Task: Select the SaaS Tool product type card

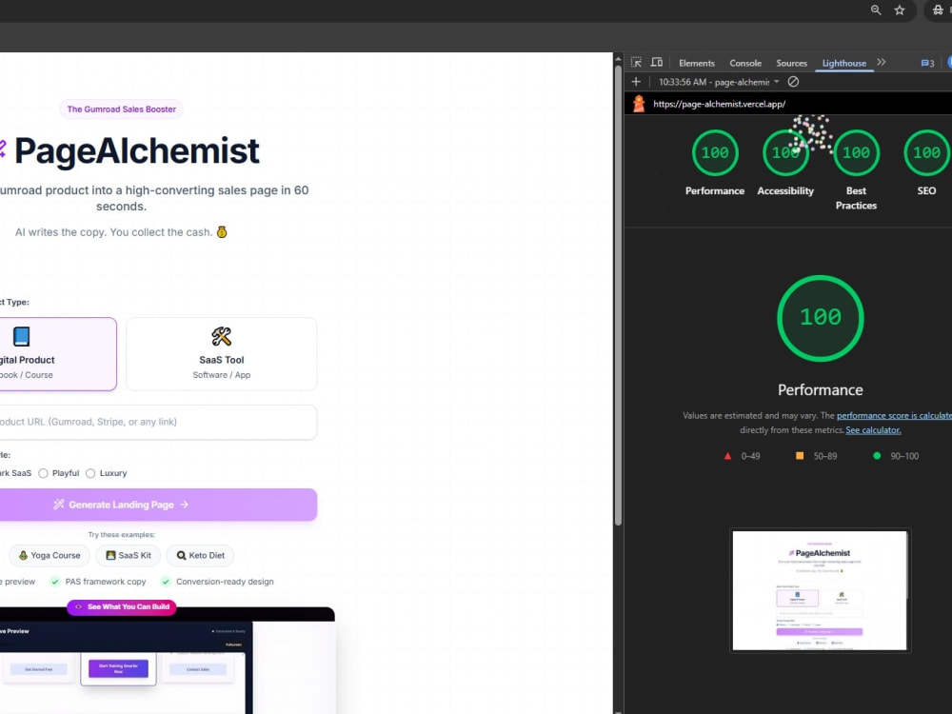Action: (221, 354)
